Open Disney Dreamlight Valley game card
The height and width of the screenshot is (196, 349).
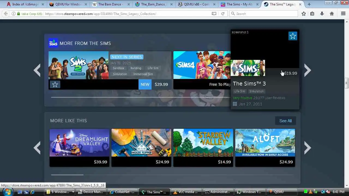tap(79, 148)
